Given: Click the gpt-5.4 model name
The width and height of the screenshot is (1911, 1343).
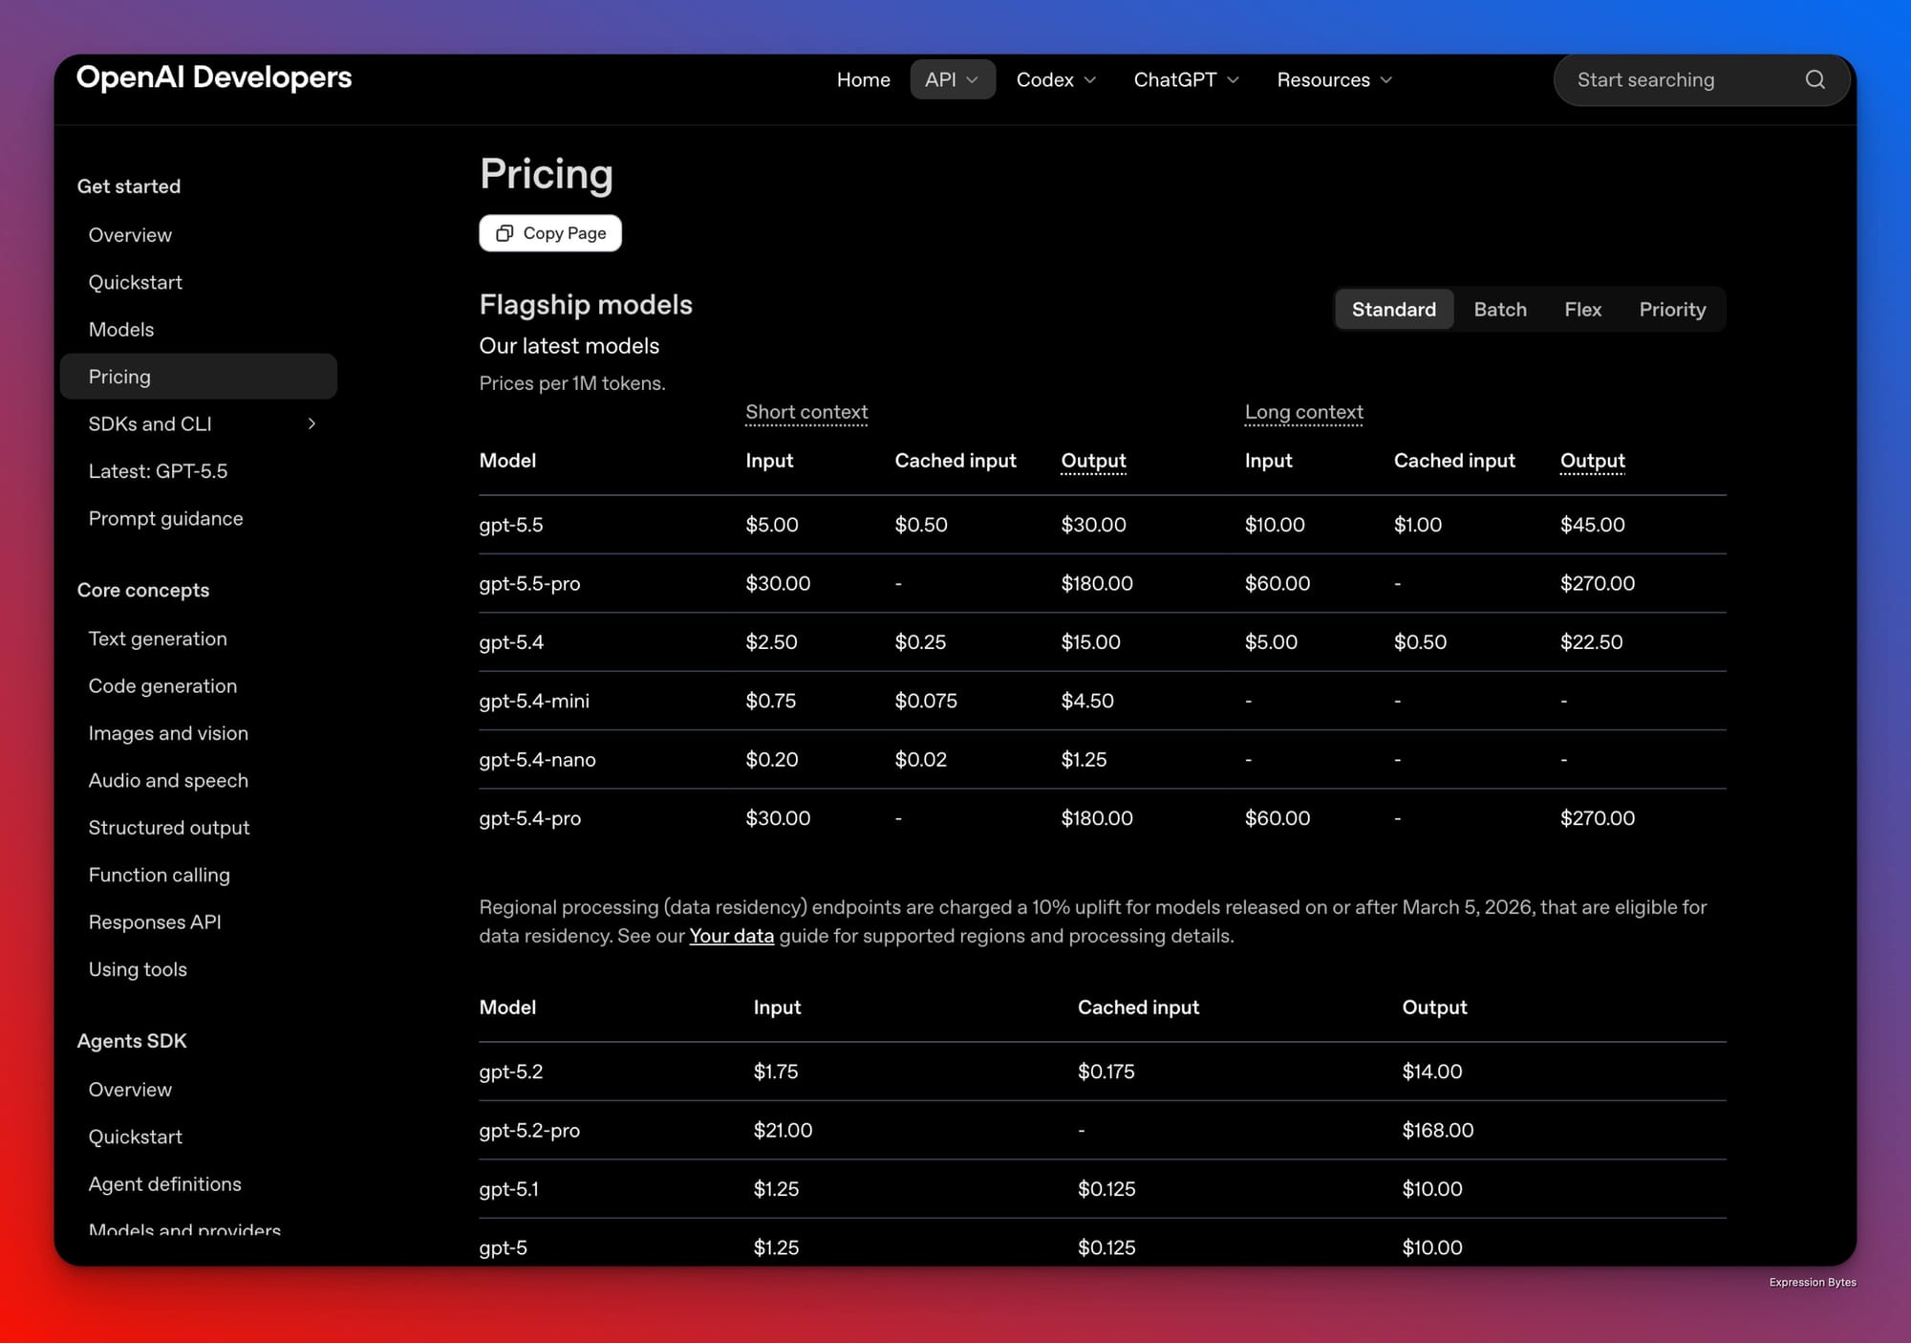Looking at the screenshot, I should 511,642.
